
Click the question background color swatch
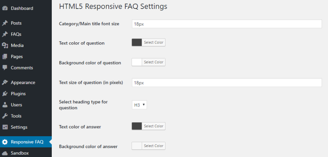137,62
